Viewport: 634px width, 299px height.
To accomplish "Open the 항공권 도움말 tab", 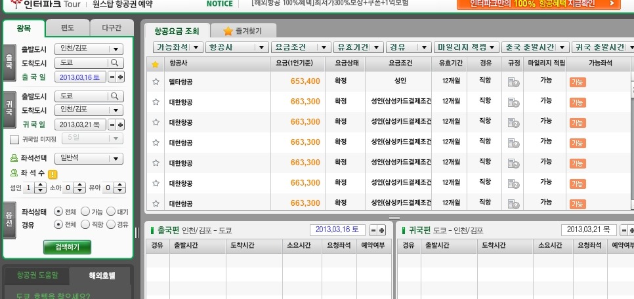I will coord(37,275).
